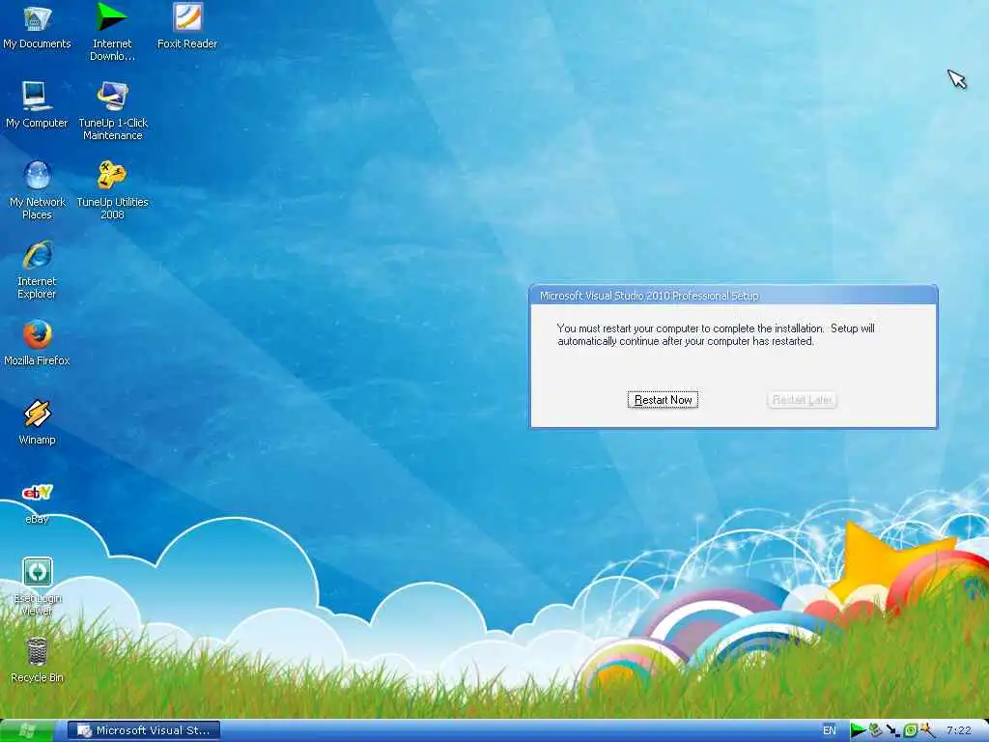
Task: Select the Foxit Reader desktop icon
Action: 187,26
